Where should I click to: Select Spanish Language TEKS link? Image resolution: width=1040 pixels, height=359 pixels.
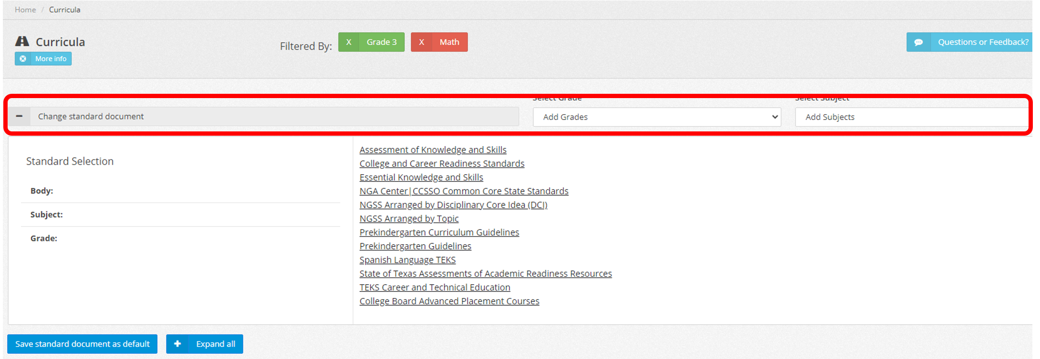(x=408, y=260)
